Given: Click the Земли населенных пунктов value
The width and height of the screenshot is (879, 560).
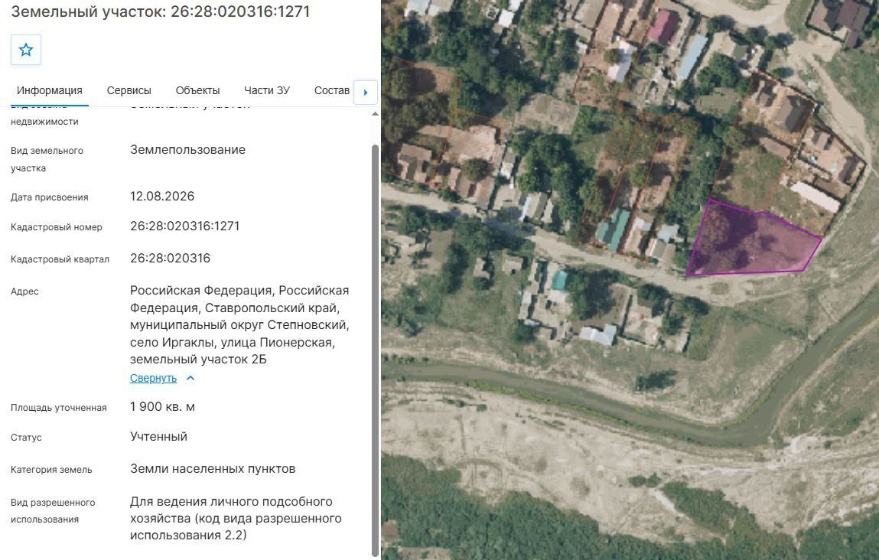Looking at the screenshot, I should [x=213, y=469].
